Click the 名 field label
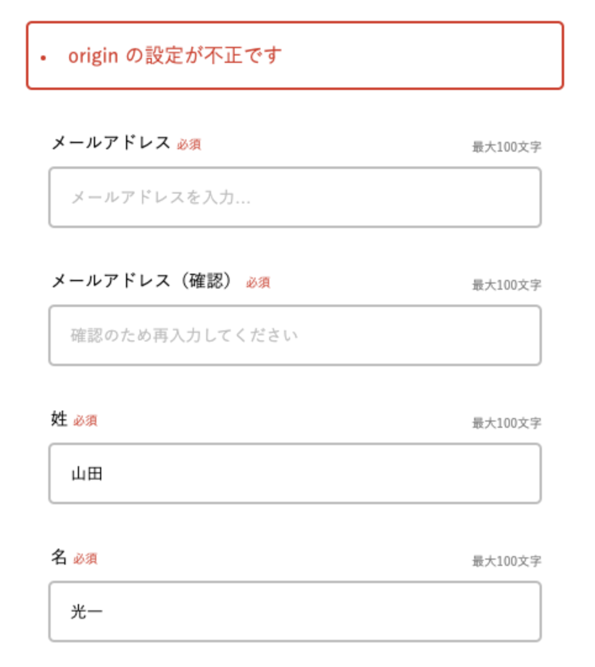This screenshot has height=667, width=595. (59, 557)
